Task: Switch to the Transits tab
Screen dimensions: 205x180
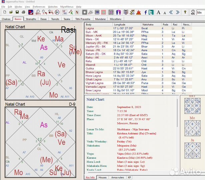Action: [55, 19]
